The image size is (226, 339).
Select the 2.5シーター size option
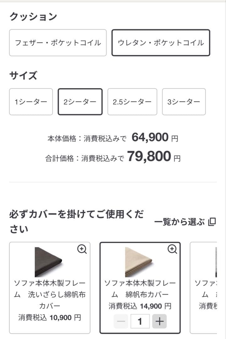coord(132,102)
